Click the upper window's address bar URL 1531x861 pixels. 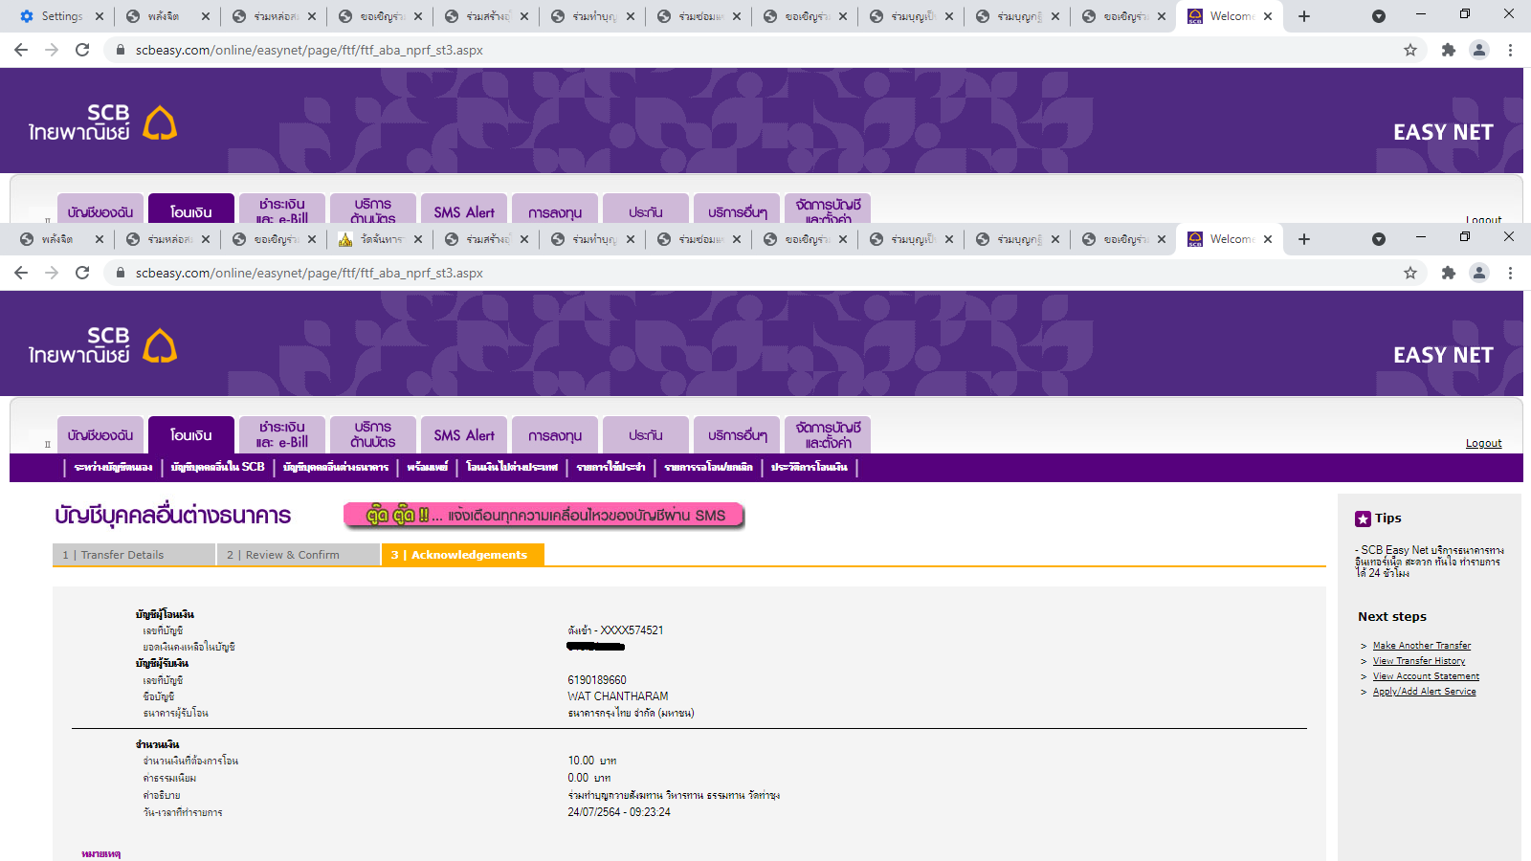click(309, 50)
